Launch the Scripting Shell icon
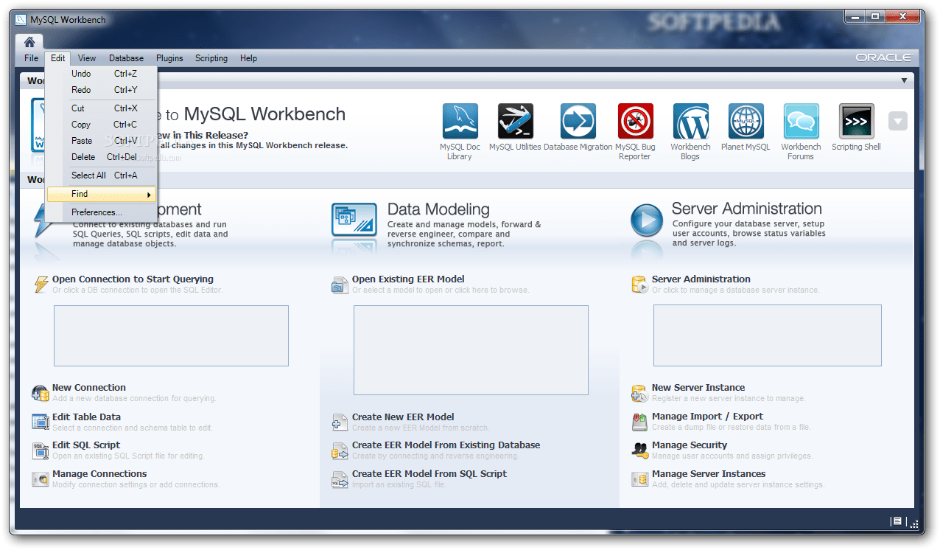 click(856, 121)
